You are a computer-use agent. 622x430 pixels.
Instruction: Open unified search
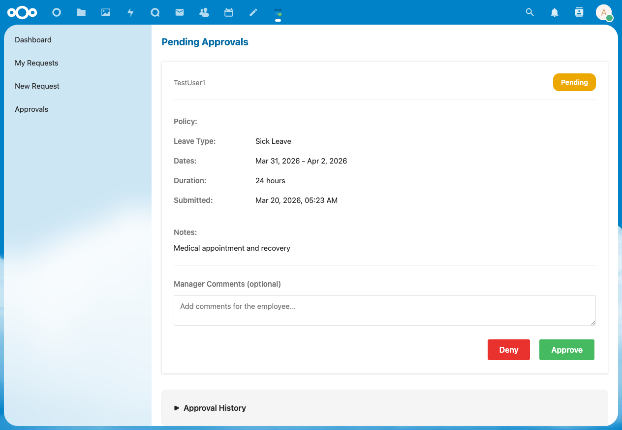tap(529, 12)
